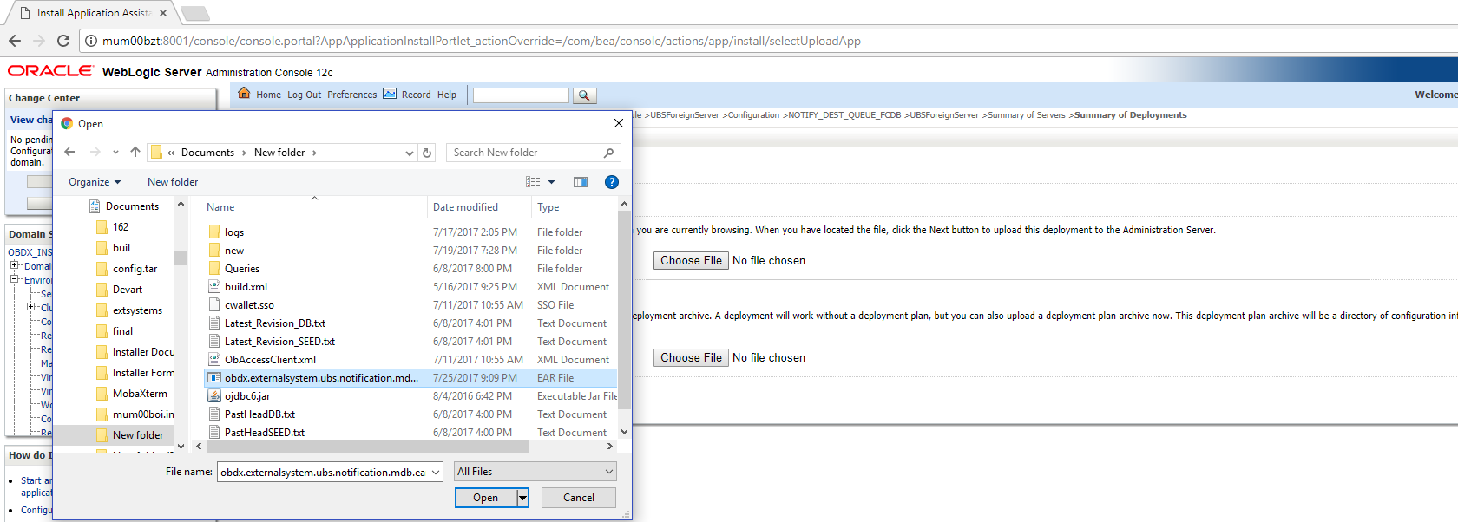Click the console search text field
Viewport: 1458px width, 522px height.
(x=521, y=95)
